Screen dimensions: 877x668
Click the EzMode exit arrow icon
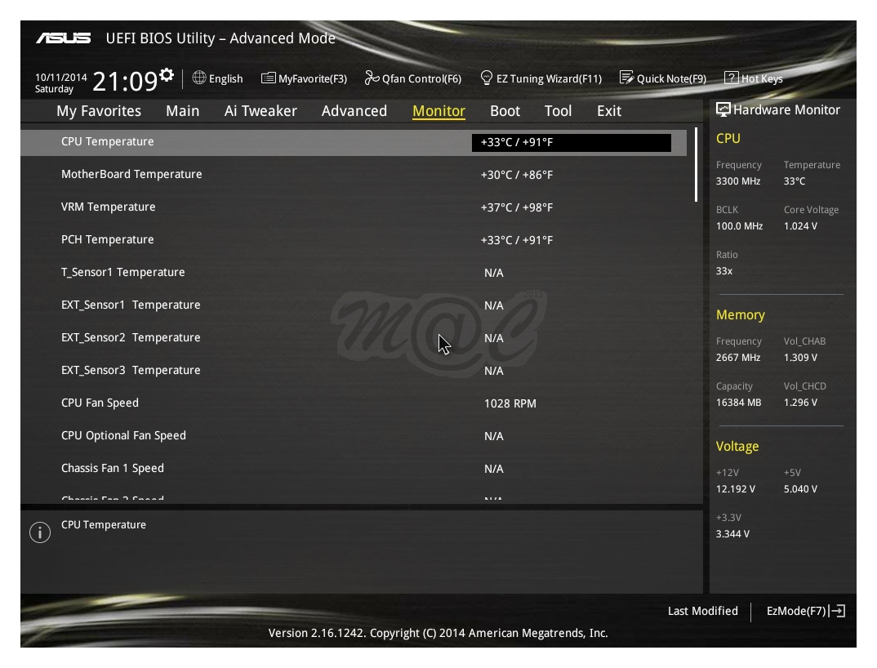[x=838, y=611]
